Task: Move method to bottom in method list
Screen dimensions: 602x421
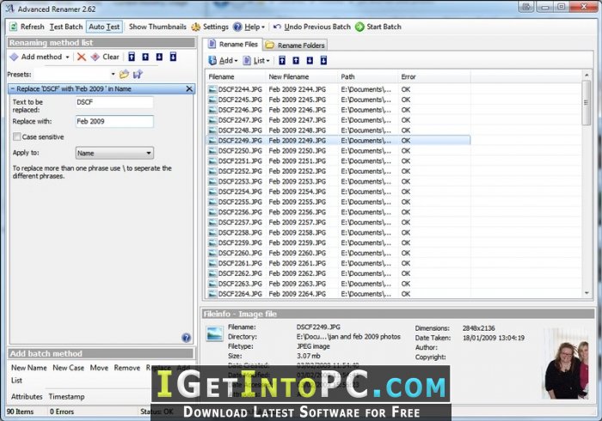Action: [173, 57]
